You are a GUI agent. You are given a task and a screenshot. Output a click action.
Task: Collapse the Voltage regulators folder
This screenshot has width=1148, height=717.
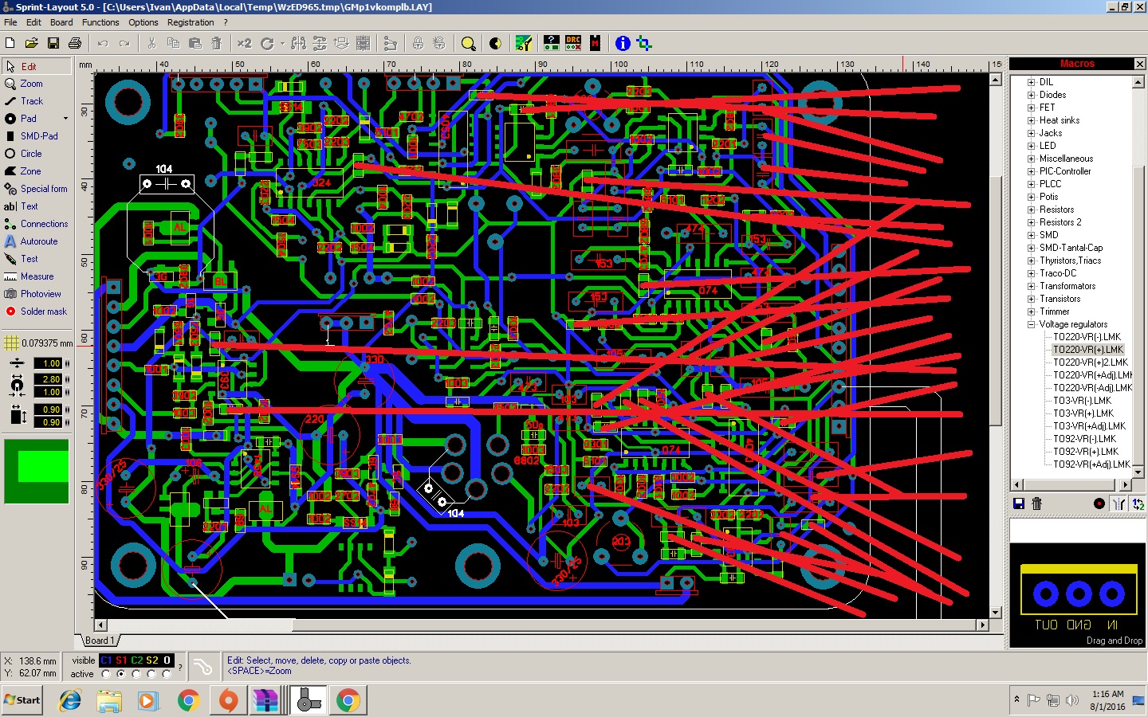(x=1032, y=324)
